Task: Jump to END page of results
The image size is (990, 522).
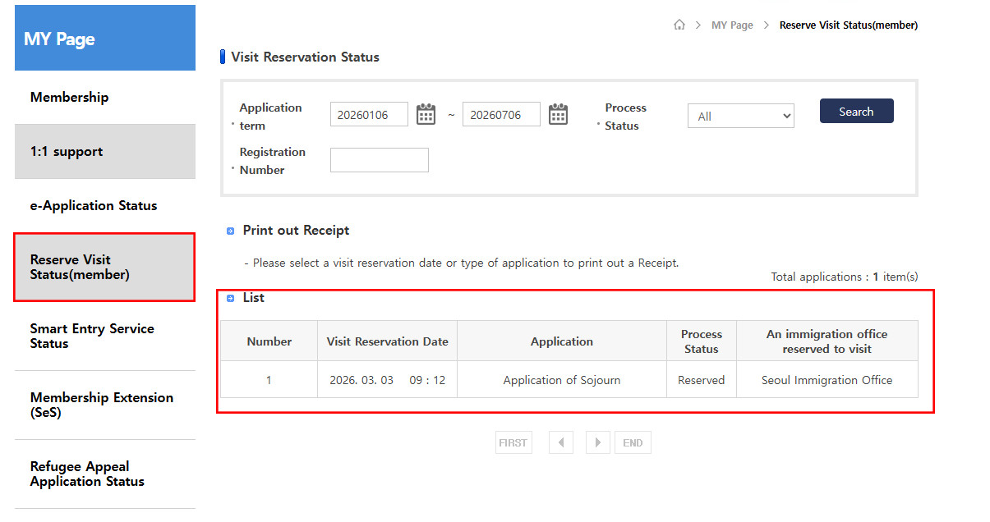Action: (633, 442)
